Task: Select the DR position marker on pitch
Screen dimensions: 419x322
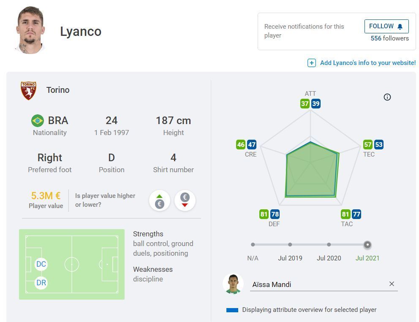Action: pyautogui.click(x=41, y=283)
